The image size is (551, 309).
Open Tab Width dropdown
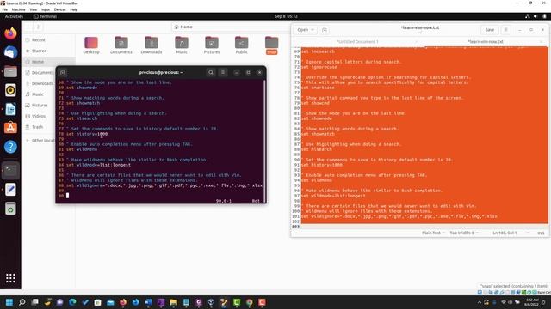pyautogui.click(x=464, y=233)
